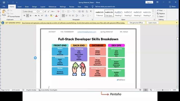Switch to the Layout tab
The width and height of the screenshot is (180, 101).
pos(43,7)
